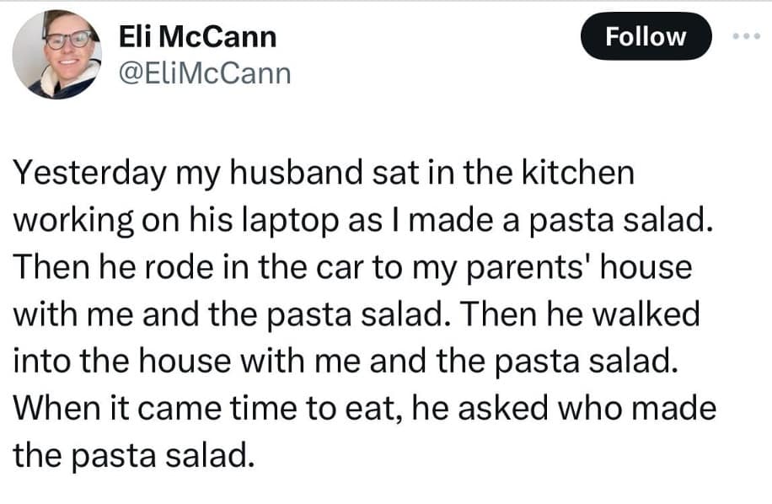Open the @EliMcCann handle link
This screenshot has width=772, height=504.
tap(206, 73)
